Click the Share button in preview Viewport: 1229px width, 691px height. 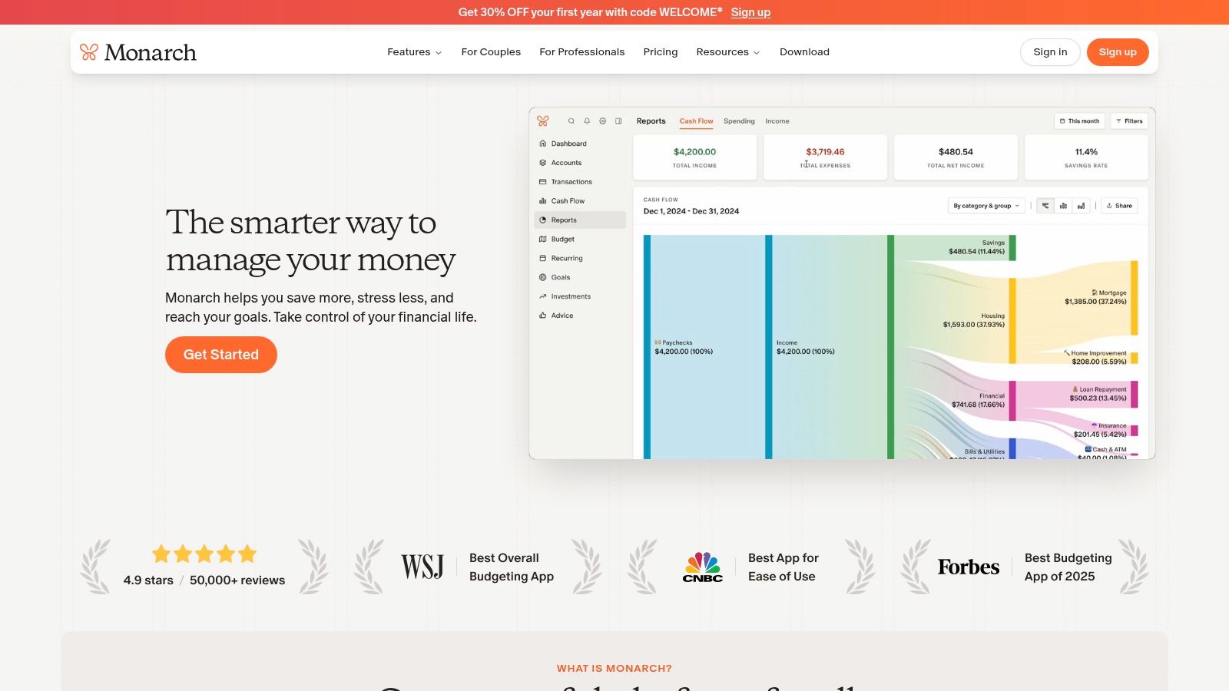point(1119,206)
